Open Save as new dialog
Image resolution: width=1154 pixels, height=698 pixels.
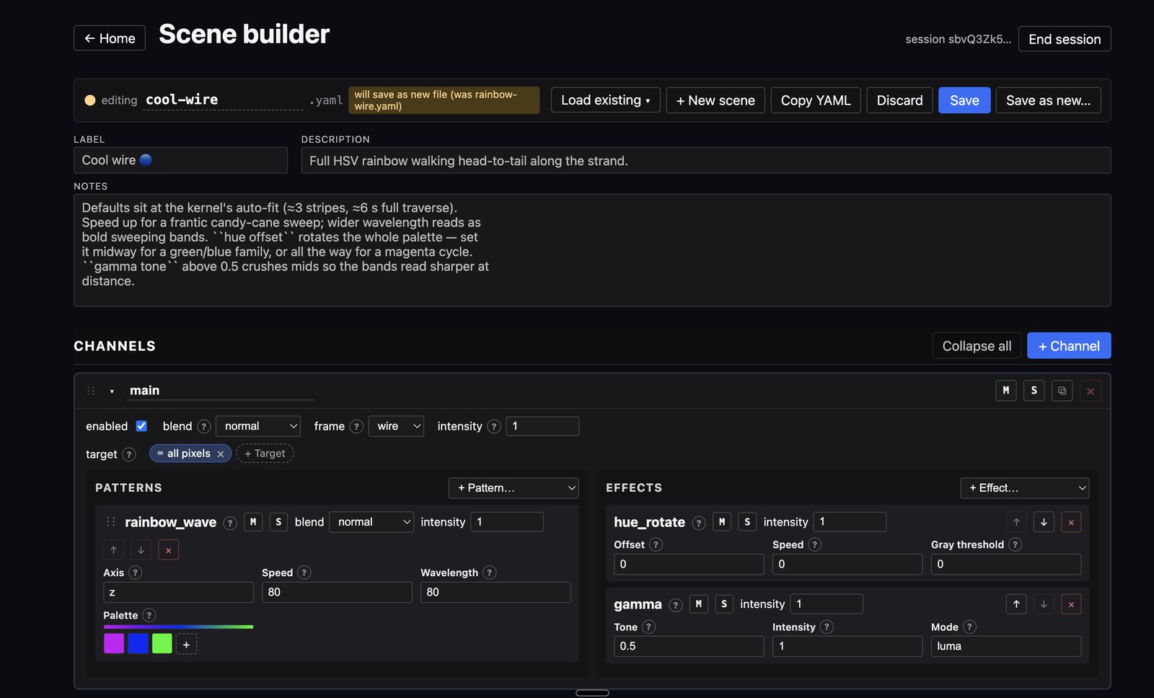click(x=1048, y=100)
